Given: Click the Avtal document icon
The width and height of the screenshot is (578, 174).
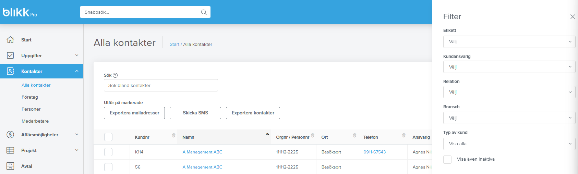Looking at the screenshot, I should pos(10,166).
